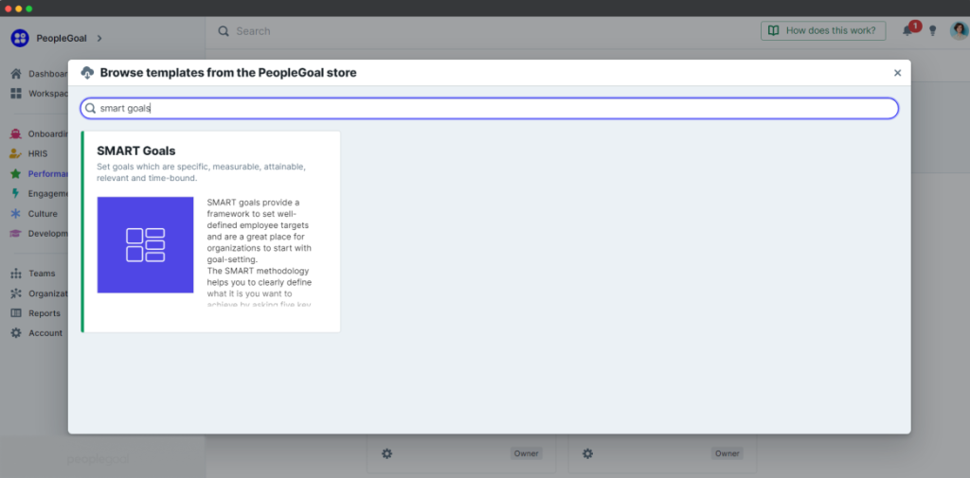Click the SMART Goals purple thumbnail image
The image size is (970, 478).
145,245
